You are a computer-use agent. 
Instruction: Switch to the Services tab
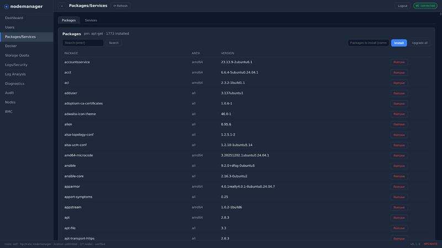91,20
